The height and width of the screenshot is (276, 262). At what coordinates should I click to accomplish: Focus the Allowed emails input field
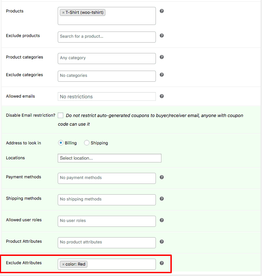[x=106, y=97]
